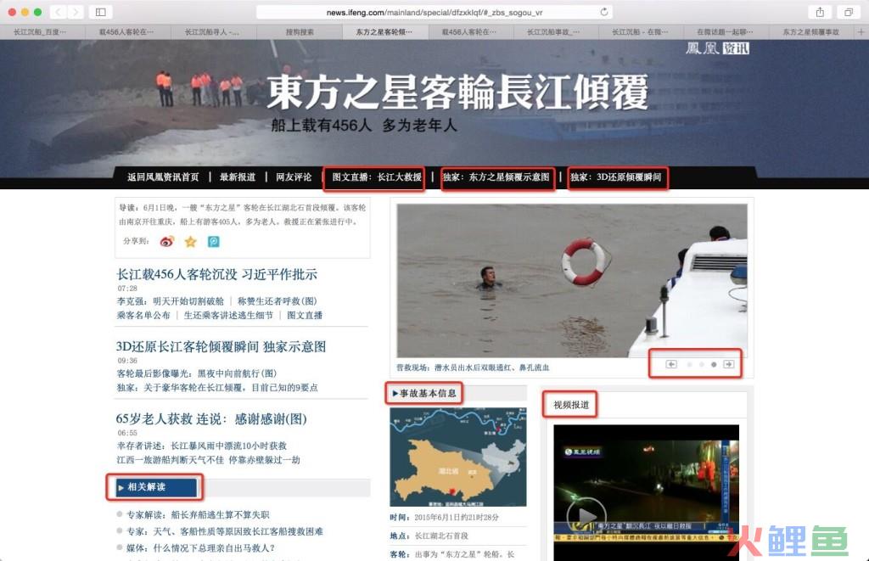
Task: Open link 乘客名单公布
Action: coord(143,315)
